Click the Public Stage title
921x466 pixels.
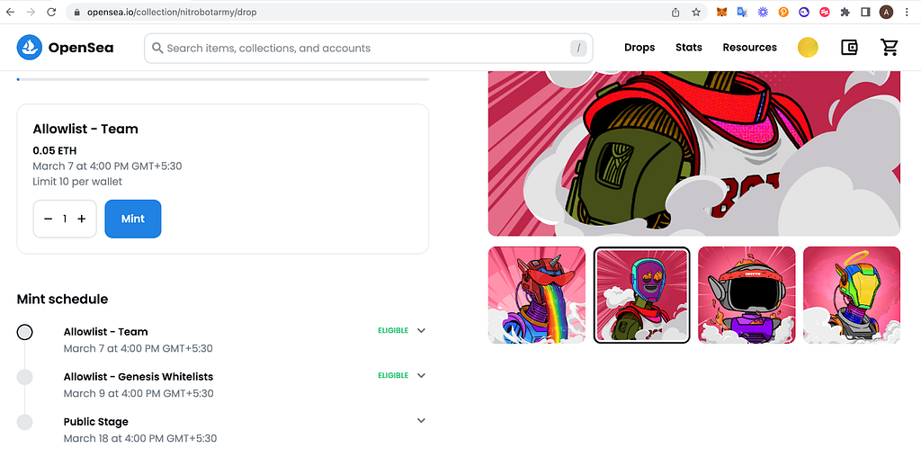coord(95,421)
